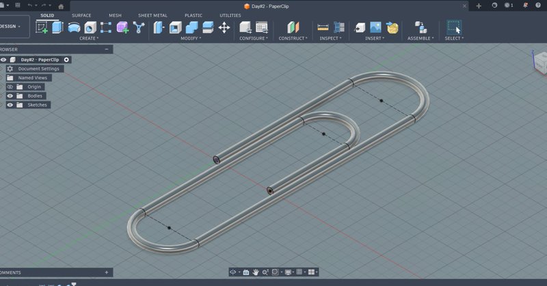
Task: Toggle visibility of the Bodies folder
Action: tap(10, 96)
